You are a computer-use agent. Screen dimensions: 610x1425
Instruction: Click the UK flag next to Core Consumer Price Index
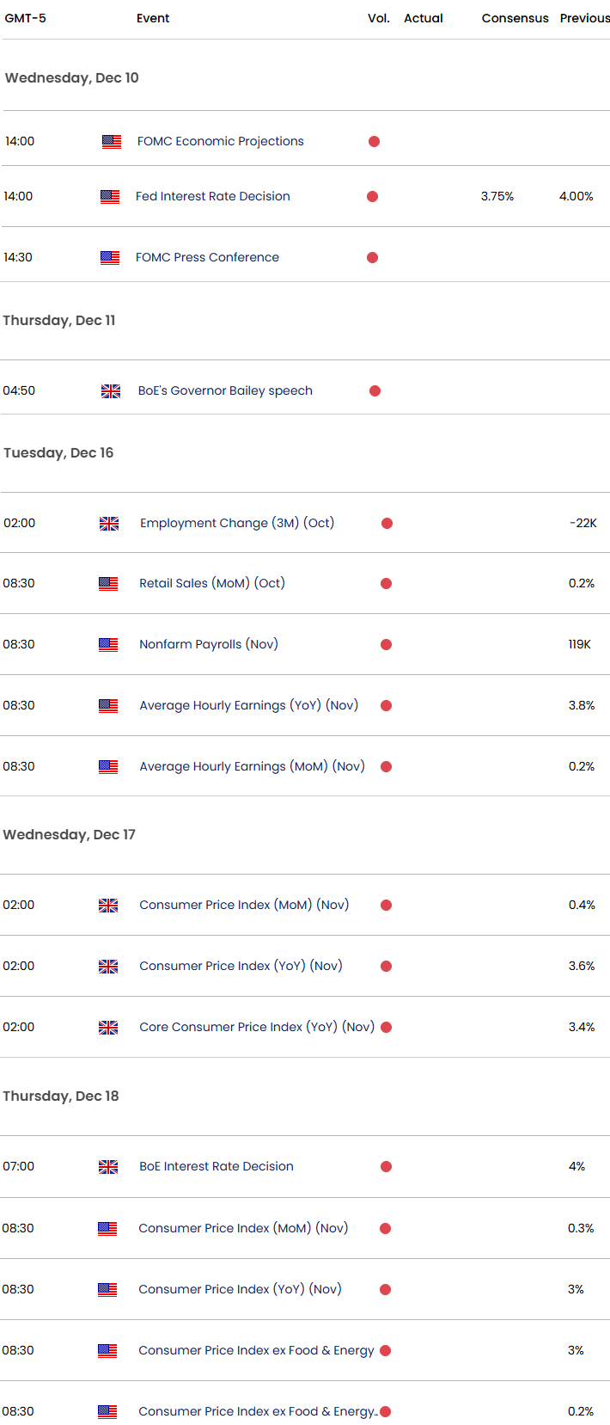[108, 1028]
